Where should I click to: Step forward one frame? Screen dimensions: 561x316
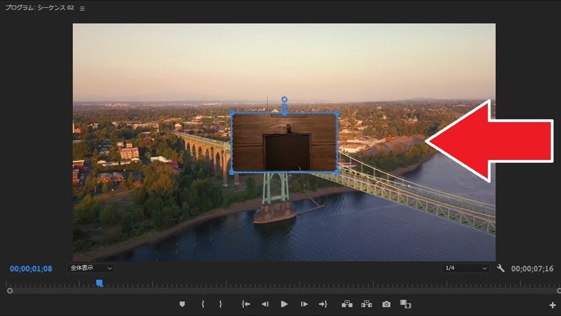click(x=304, y=304)
